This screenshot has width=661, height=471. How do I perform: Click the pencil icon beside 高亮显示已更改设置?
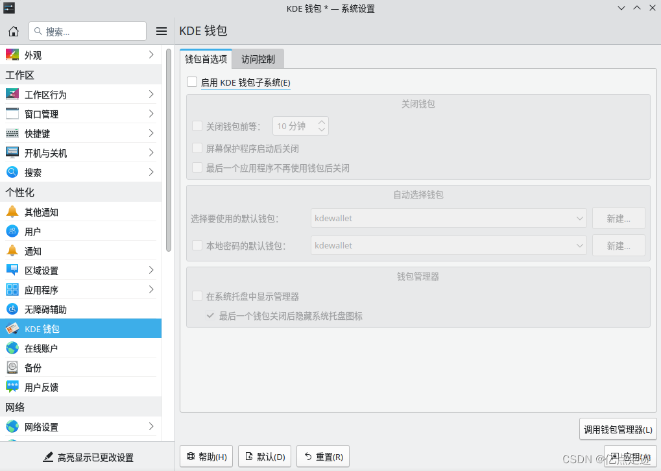(48, 457)
